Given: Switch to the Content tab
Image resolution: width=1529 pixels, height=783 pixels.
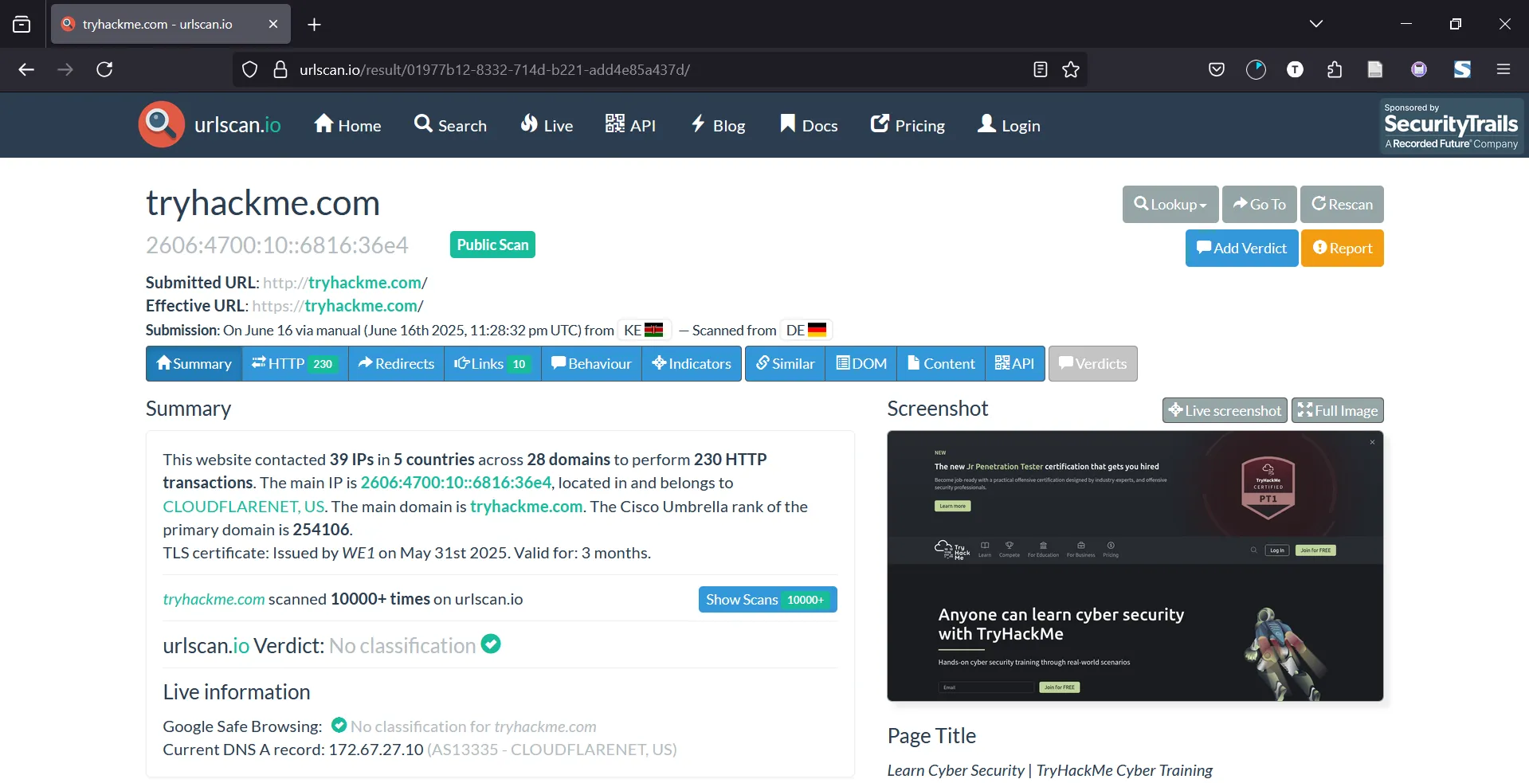Looking at the screenshot, I should tap(941, 363).
